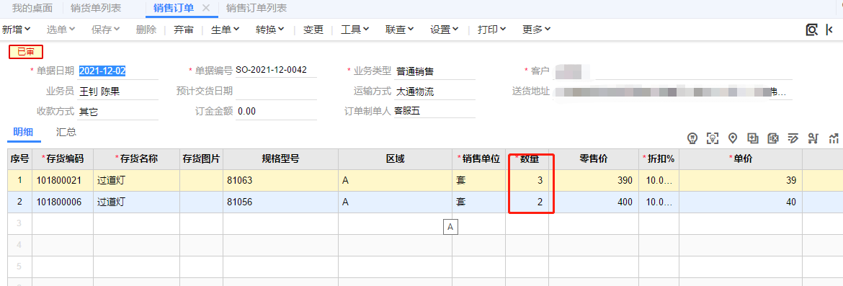Jump to first record arrow icon
This screenshot has height=286, width=843.
829,30
